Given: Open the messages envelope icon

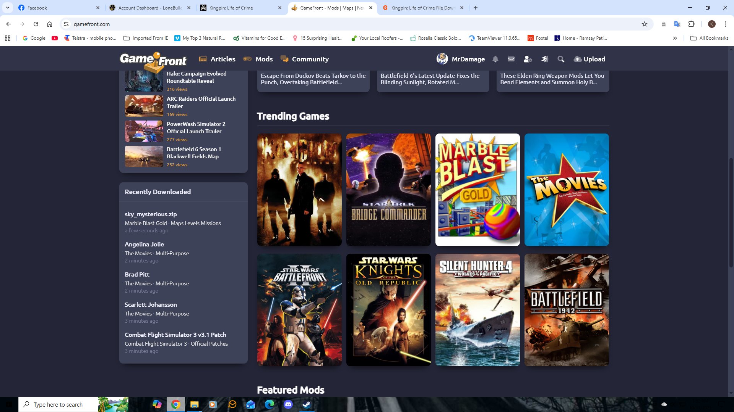Looking at the screenshot, I should click(x=511, y=59).
